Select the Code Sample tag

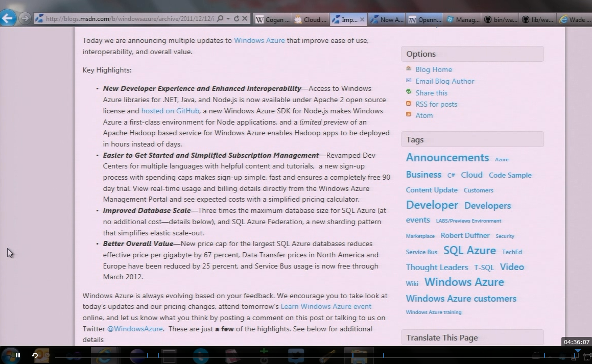[x=510, y=175]
